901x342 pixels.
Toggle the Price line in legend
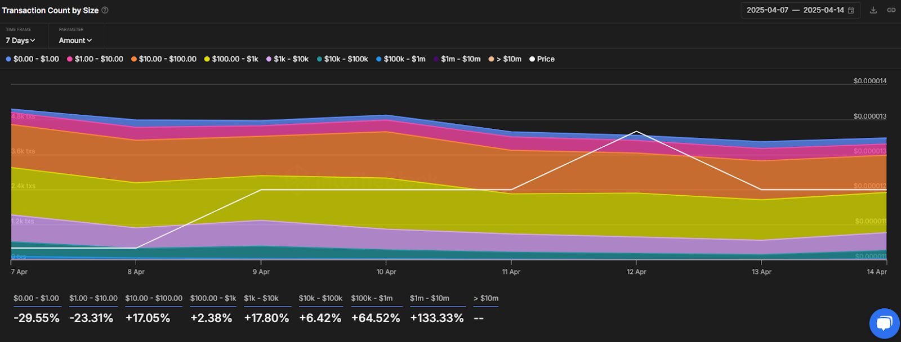click(542, 59)
